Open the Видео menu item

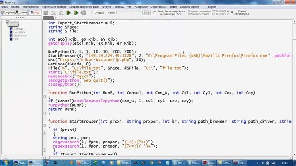[173, 7]
